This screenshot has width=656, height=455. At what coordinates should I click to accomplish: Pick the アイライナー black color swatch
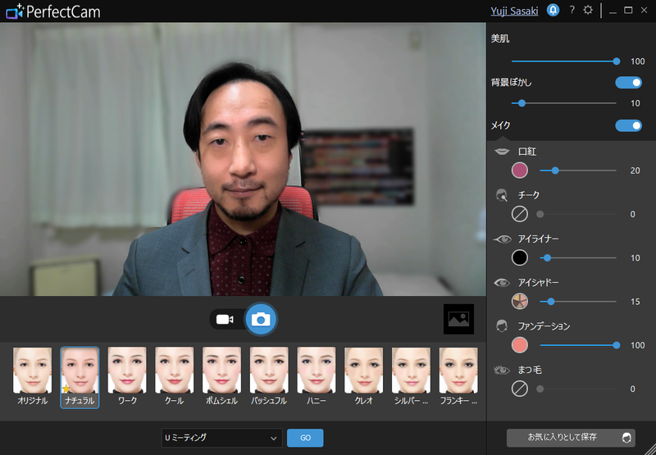tap(520, 258)
